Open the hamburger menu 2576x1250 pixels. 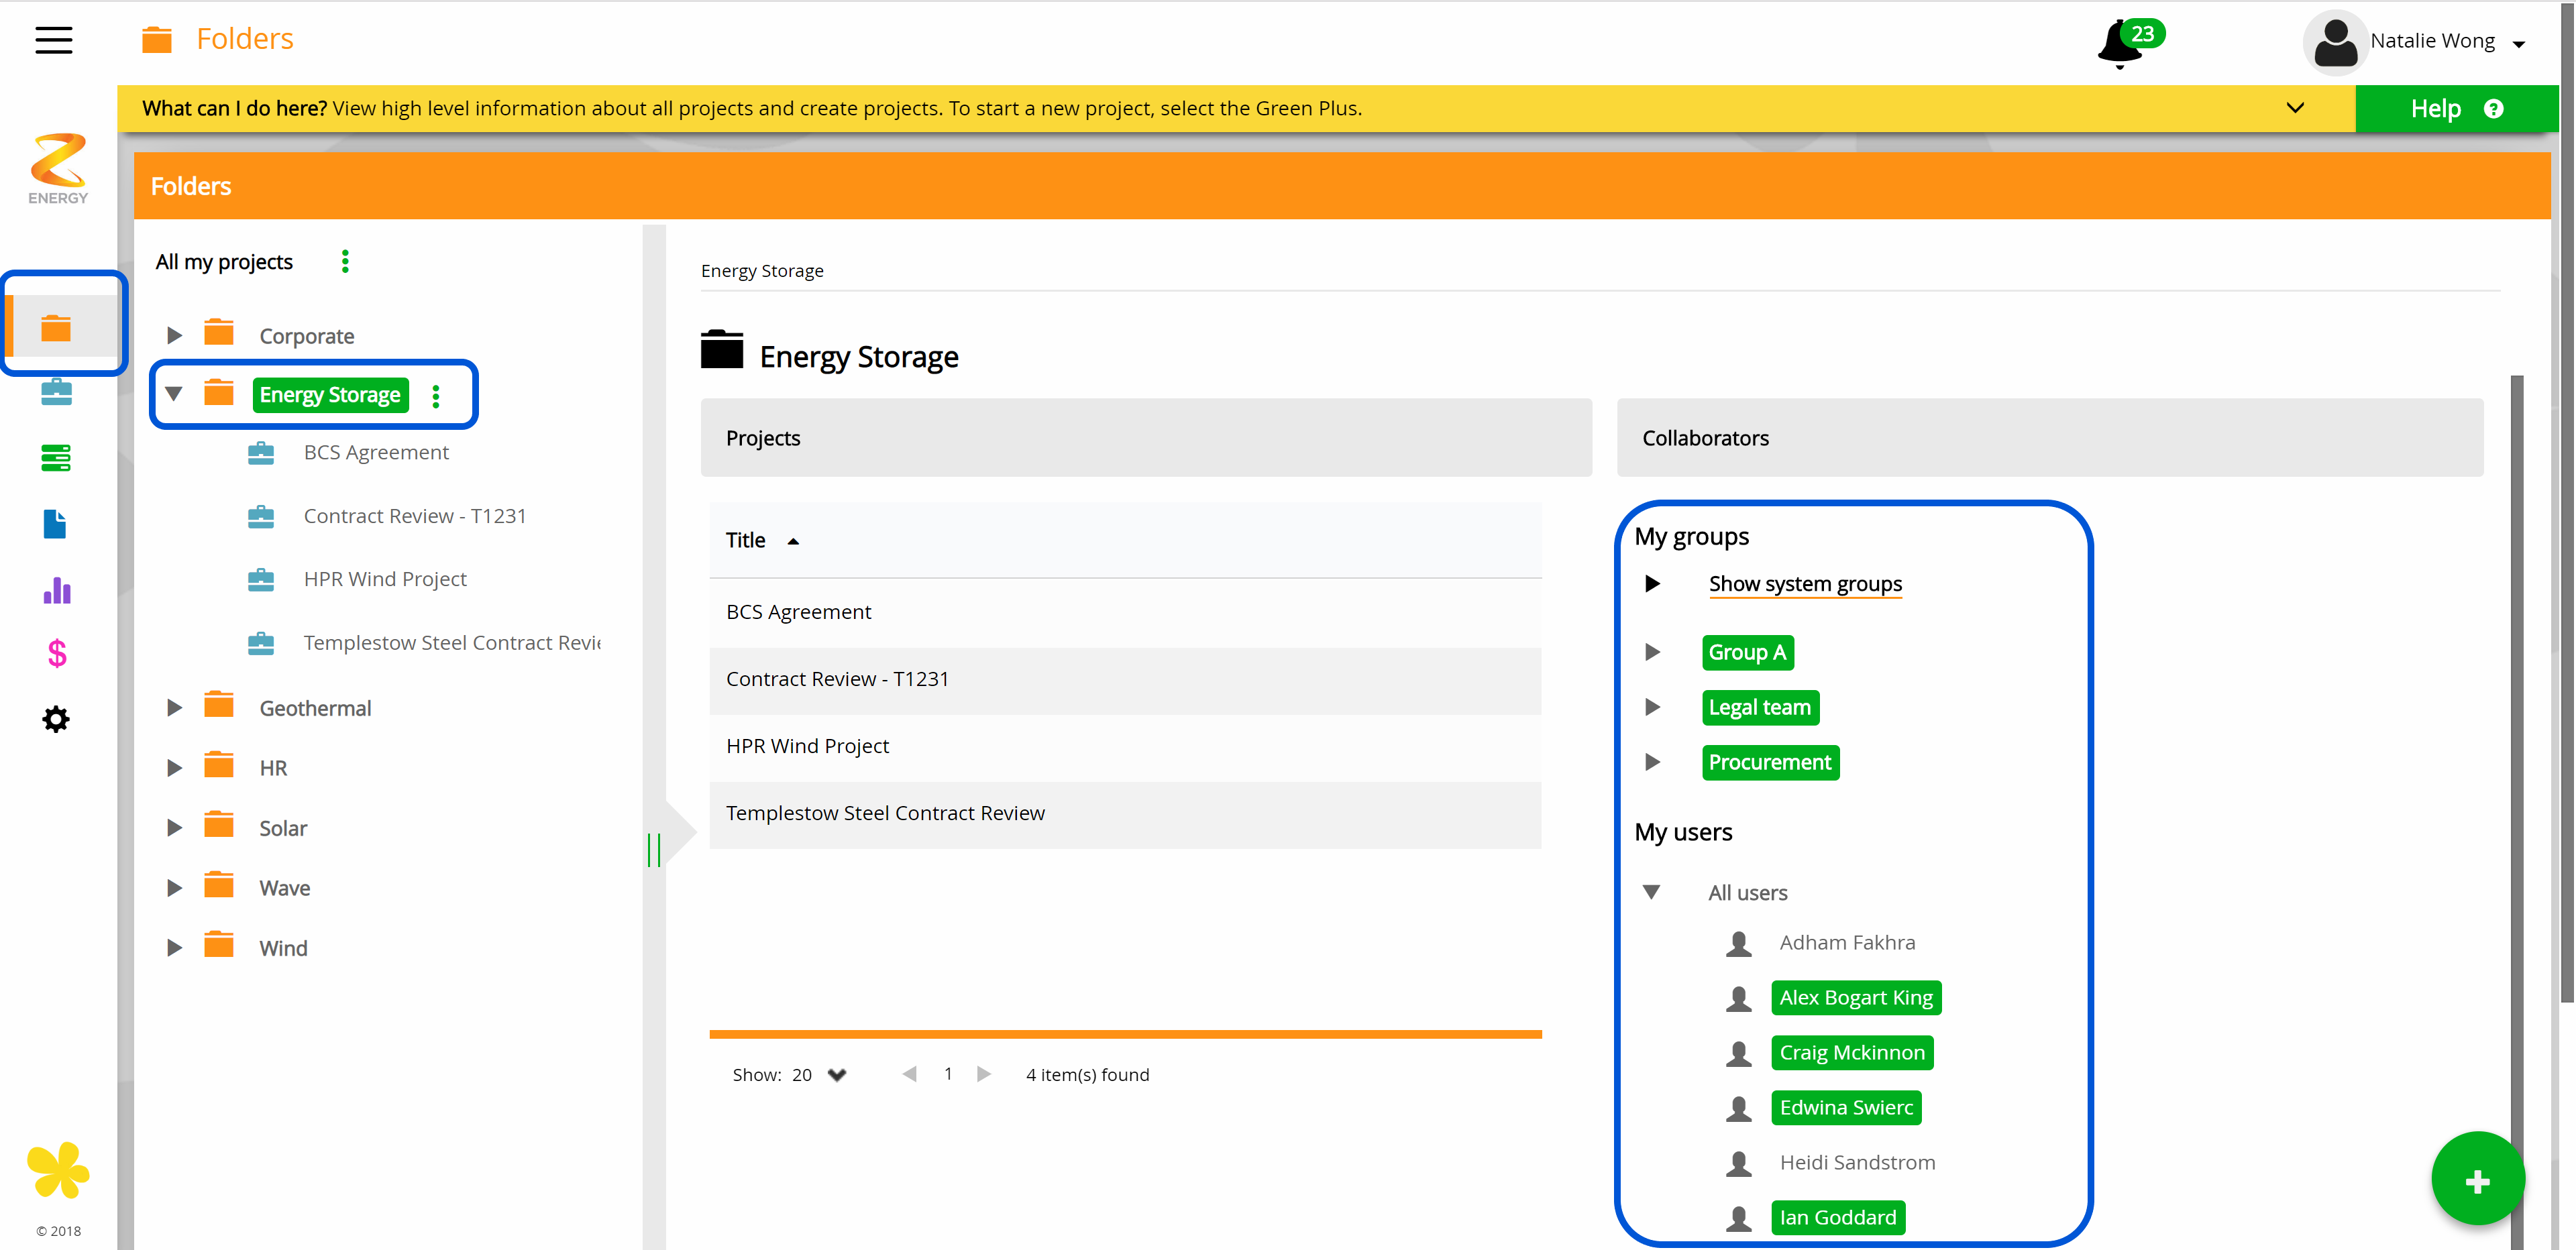[53, 40]
